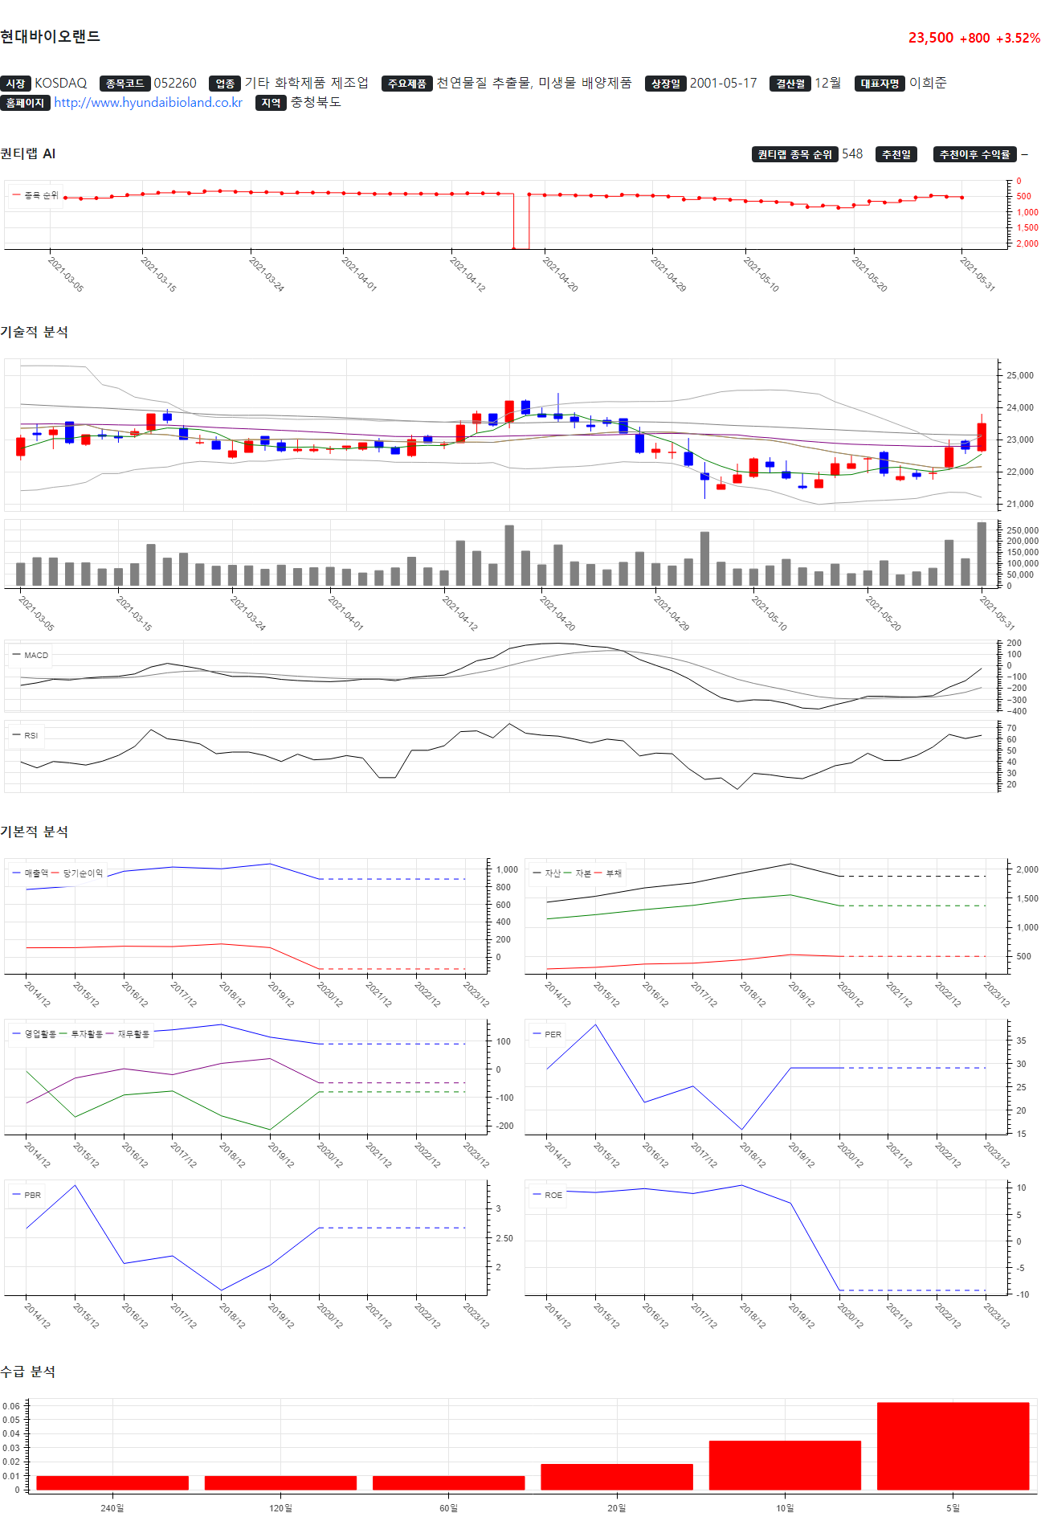Image resolution: width=1041 pixels, height=1521 pixels.
Task: Click the 240일 axis label
Action: coord(112,1507)
